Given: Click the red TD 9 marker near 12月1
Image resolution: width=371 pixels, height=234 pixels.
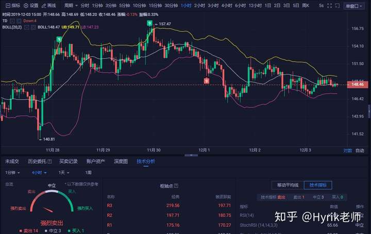Looking at the screenshot, I should coord(207,81).
